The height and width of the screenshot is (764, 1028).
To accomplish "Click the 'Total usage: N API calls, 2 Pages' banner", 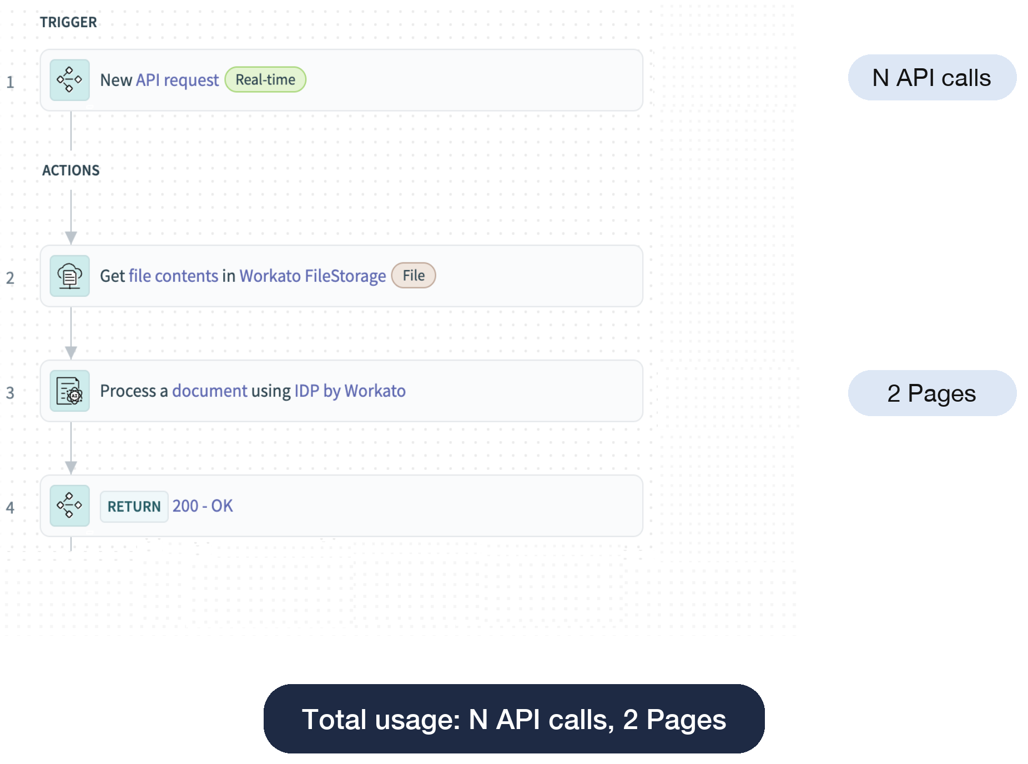I will [514, 719].
